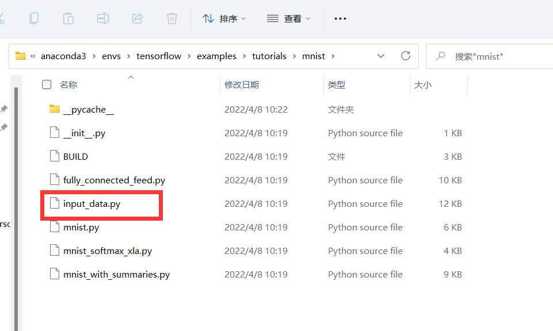553x331 pixels.
Task: Navigate to the tensorflow breadcrumb
Action: pyautogui.click(x=159, y=56)
